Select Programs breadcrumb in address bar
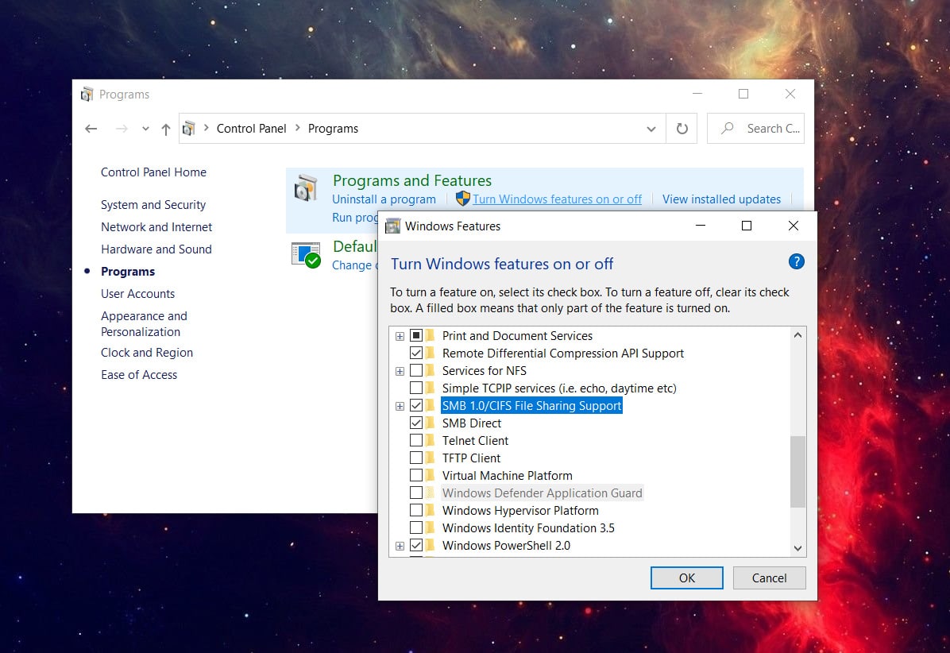The image size is (950, 653). [x=334, y=129]
